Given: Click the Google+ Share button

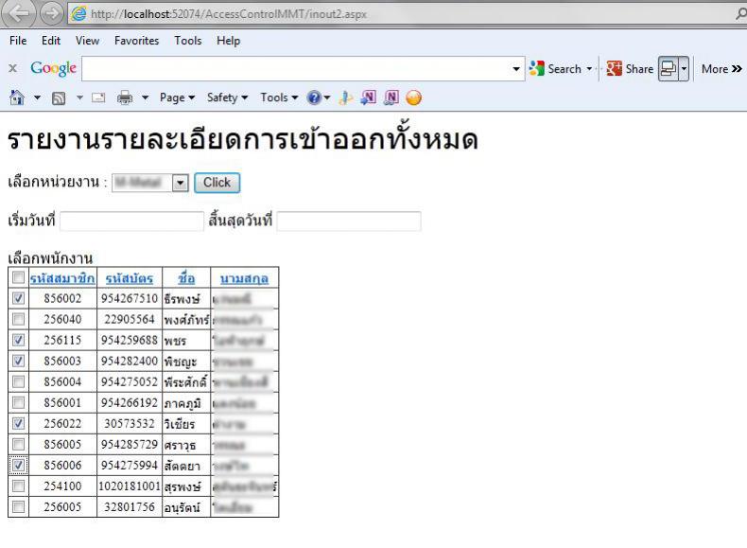Looking at the screenshot, I should [630, 69].
